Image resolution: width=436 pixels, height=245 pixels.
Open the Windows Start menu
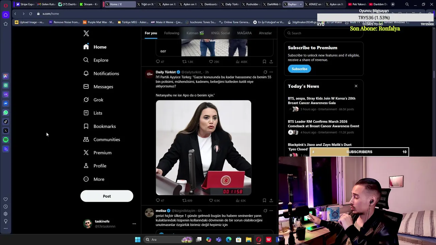click(x=138, y=240)
